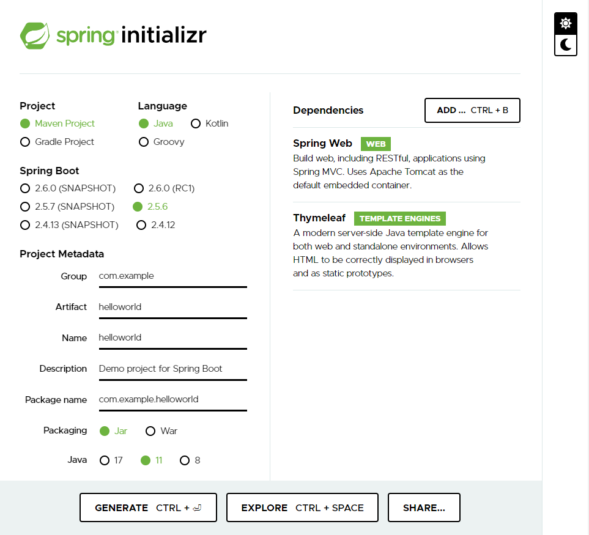Click the Spring Initializr leaf logo
Image resolution: width=589 pixels, height=535 pixels.
[x=36, y=35]
